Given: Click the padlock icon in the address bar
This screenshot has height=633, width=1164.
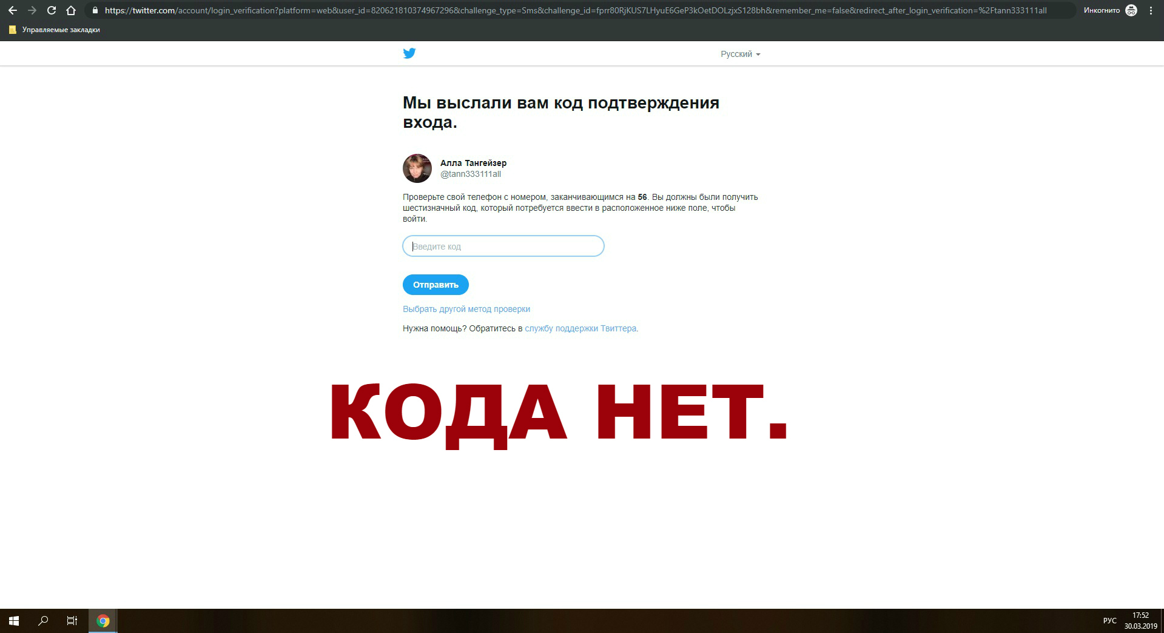Looking at the screenshot, I should click(x=95, y=10).
